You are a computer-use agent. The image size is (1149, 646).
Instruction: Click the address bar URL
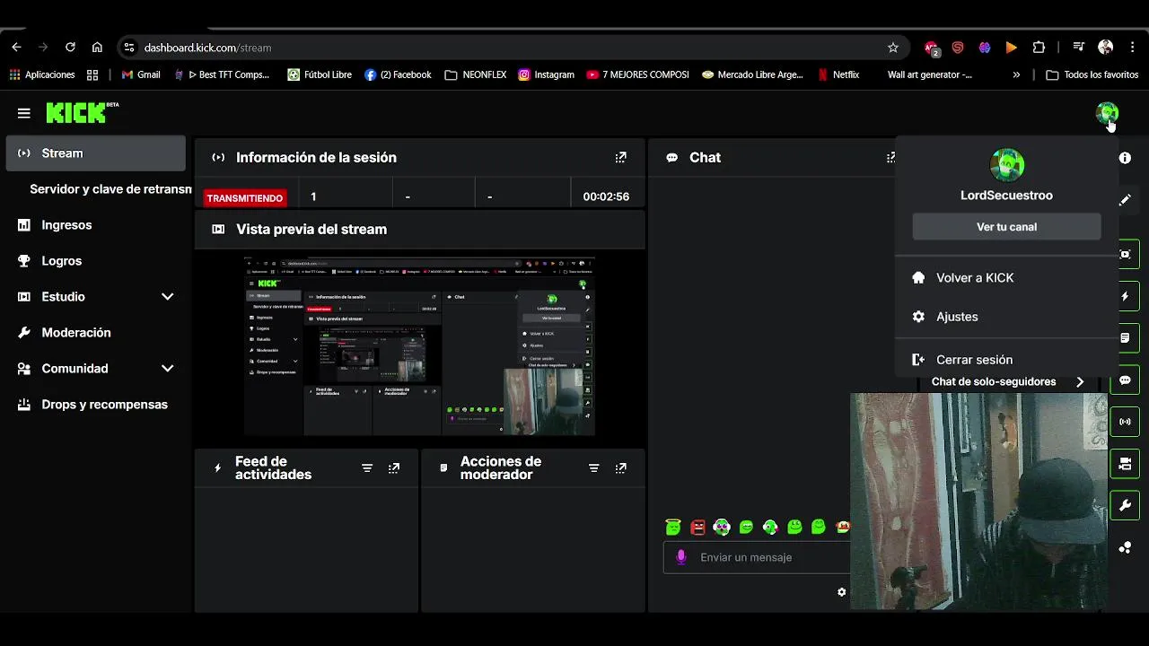(x=207, y=48)
